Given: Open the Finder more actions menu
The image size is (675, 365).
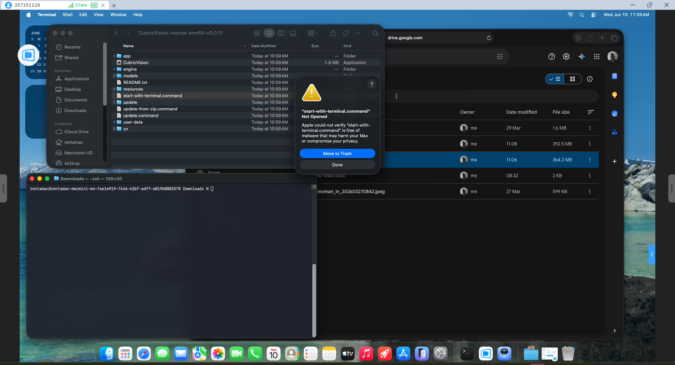Looking at the screenshot, I should pos(358,33).
